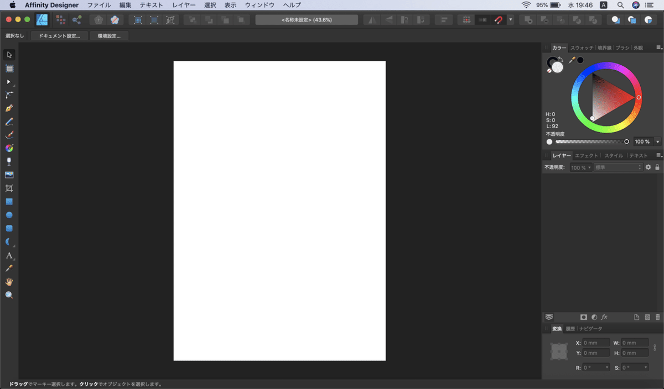664x389 pixels.
Task: Open the blend mode 標準 dropdown
Action: [x=619, y=167]
